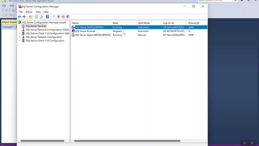
Task: Maximize the Sql Server Configuration Manager window
Action: pos(193,6)
